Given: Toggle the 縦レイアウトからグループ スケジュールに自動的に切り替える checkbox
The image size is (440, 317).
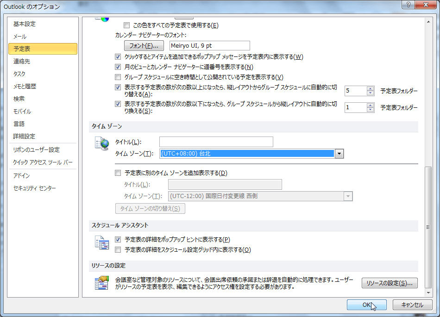Looking at the screenshot, I should click(118, 87).
